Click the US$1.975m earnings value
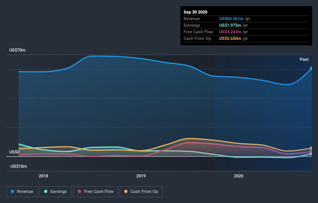This screenshot has width=318, height=203. tap(230, 25)
